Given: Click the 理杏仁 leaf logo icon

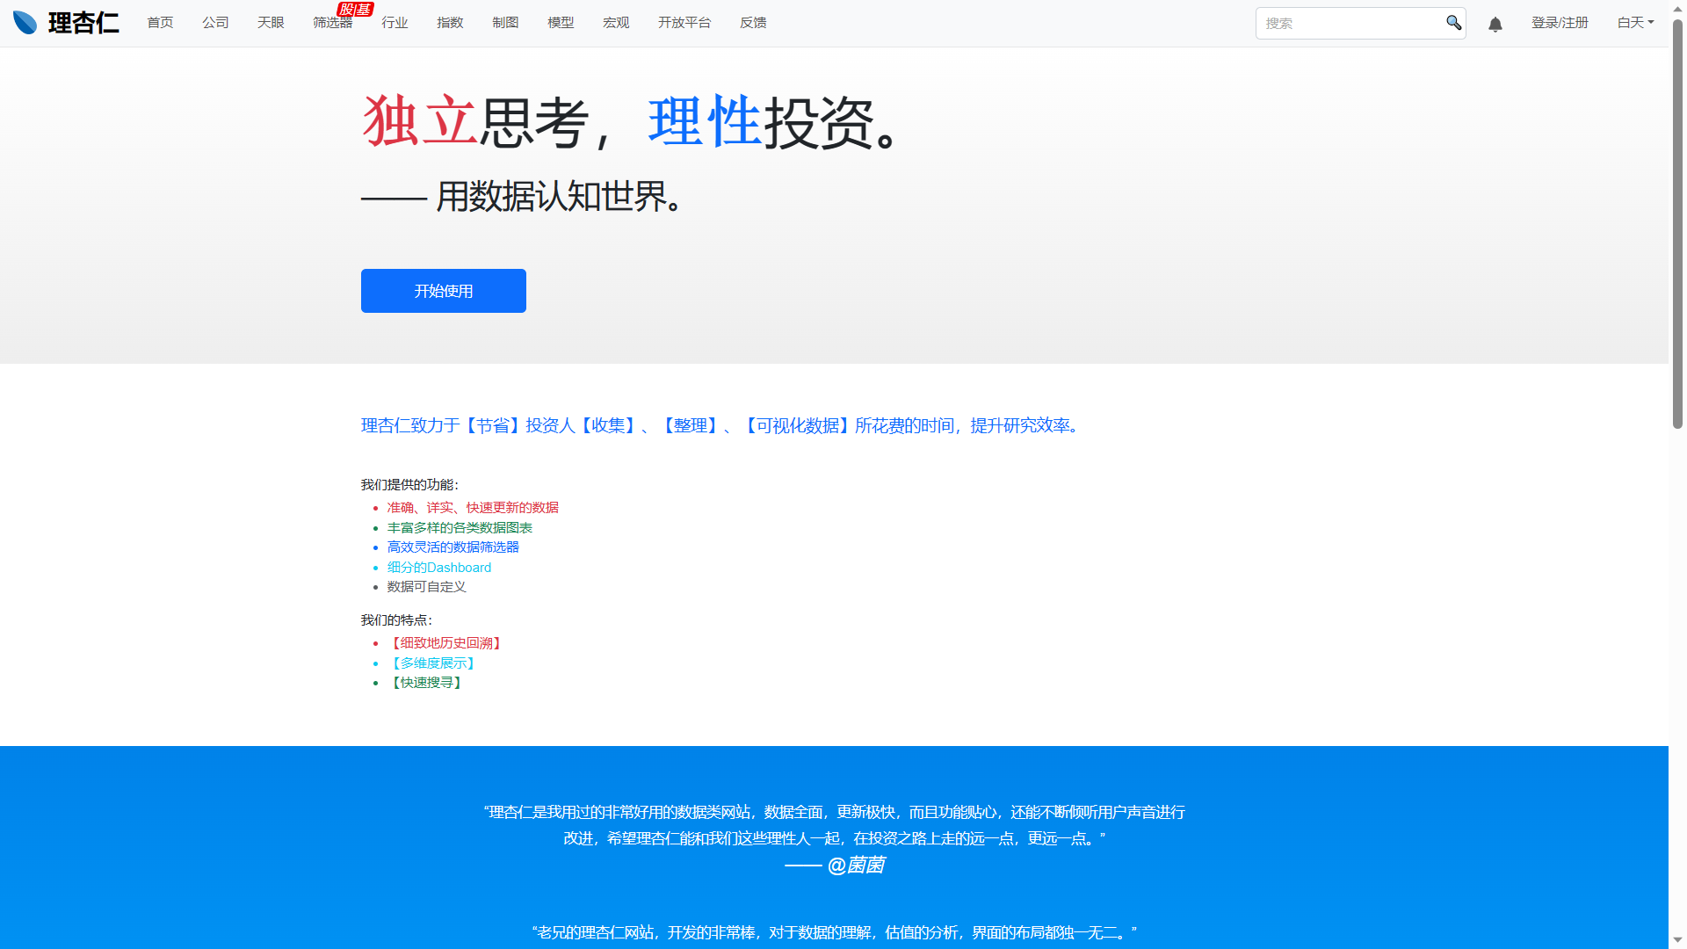Looking at the screenshot, I should tap(25, 23).
